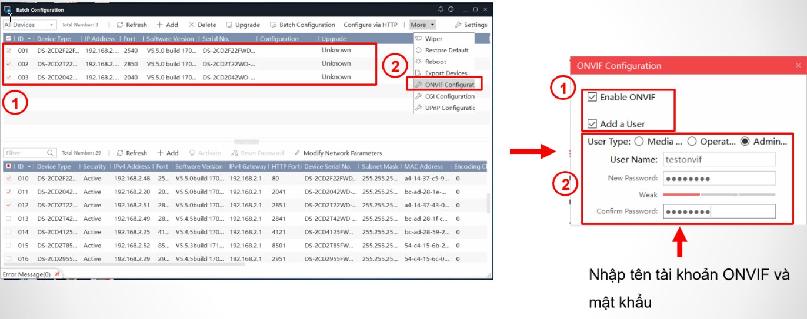Click the pin icon beside Error Message
Screen dimensions: 807x319
tap(57, 274)
